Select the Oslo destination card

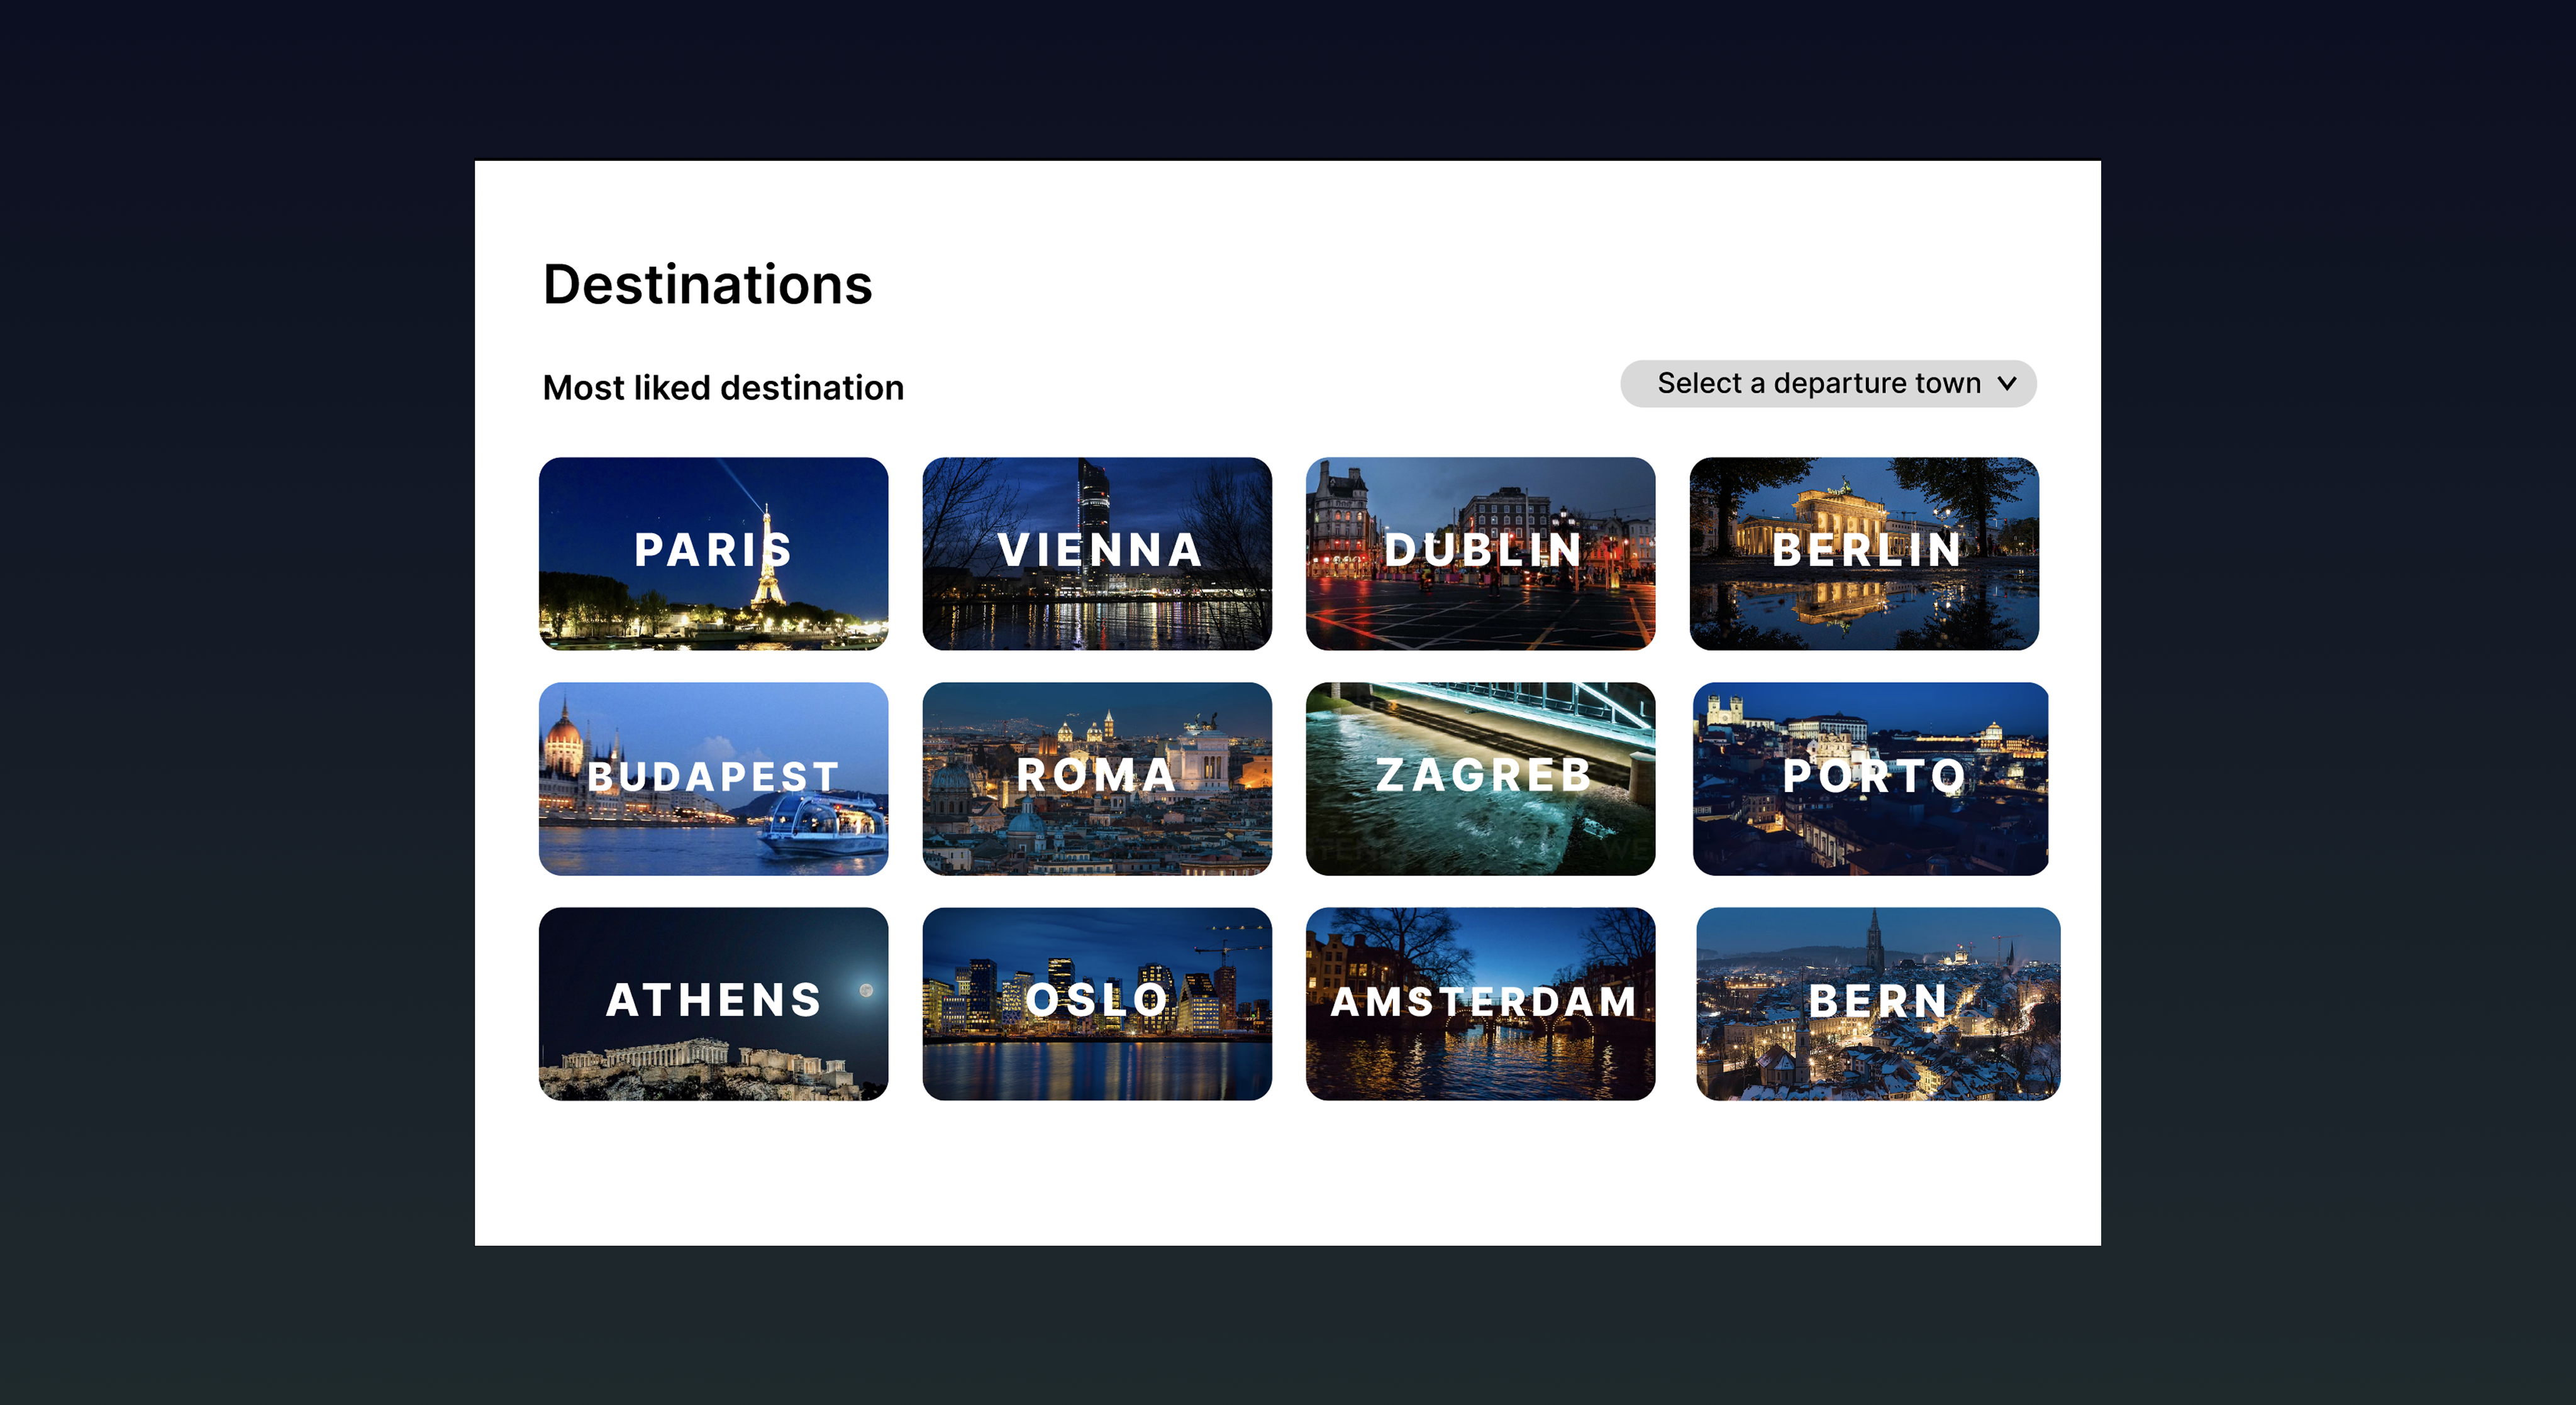1097,1003
